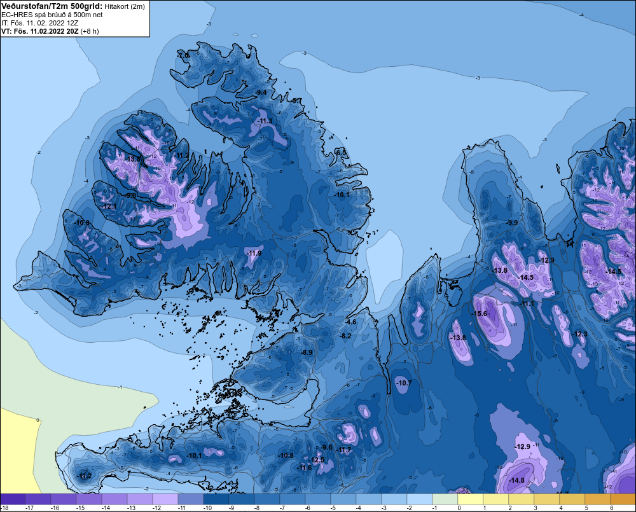The height and width of the screenshot is (512, 636).
Task: Select the '-6.5' coastal temperature value
Action: point(342,153)
